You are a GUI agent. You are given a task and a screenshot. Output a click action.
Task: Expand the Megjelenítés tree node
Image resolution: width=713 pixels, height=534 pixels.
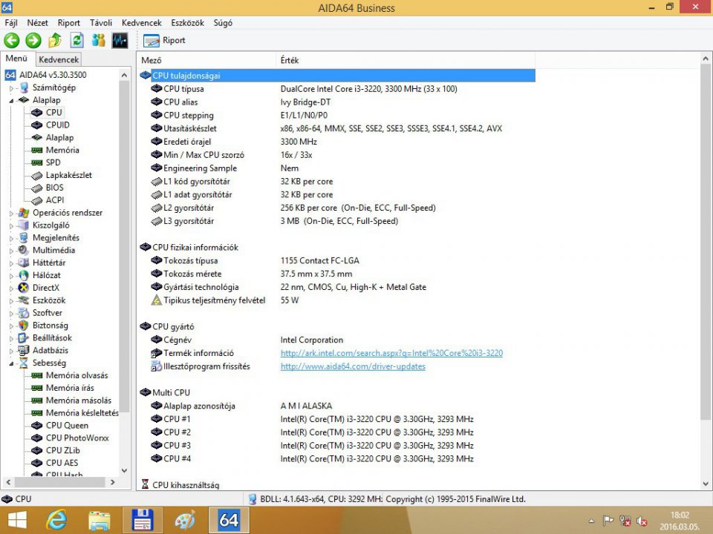[x=11, y=238]
